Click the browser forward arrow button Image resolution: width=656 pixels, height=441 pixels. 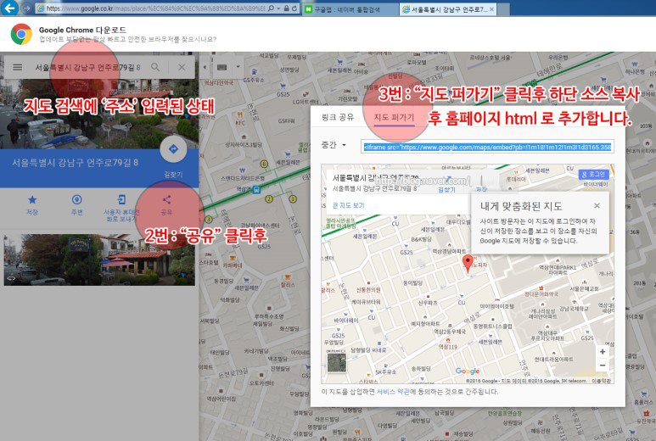tap(26, 8)
